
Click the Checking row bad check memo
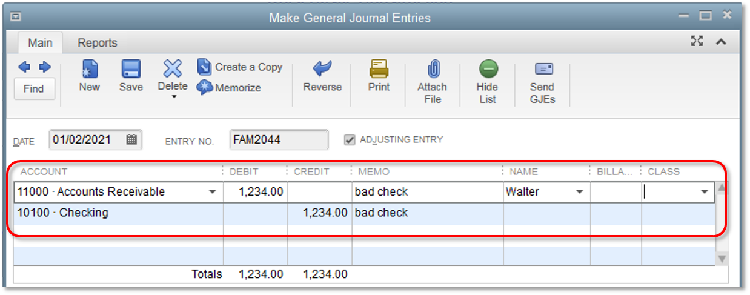pyautogui.click(x=427, y=213)
